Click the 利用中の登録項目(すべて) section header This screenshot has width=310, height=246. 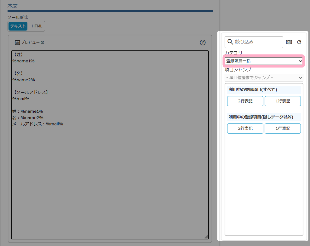click(253, 90)
